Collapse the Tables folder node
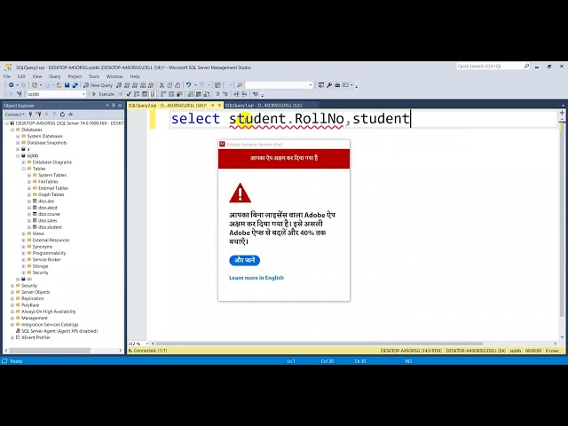Viewport: 568px width, 426px height. tap(24, 169)
